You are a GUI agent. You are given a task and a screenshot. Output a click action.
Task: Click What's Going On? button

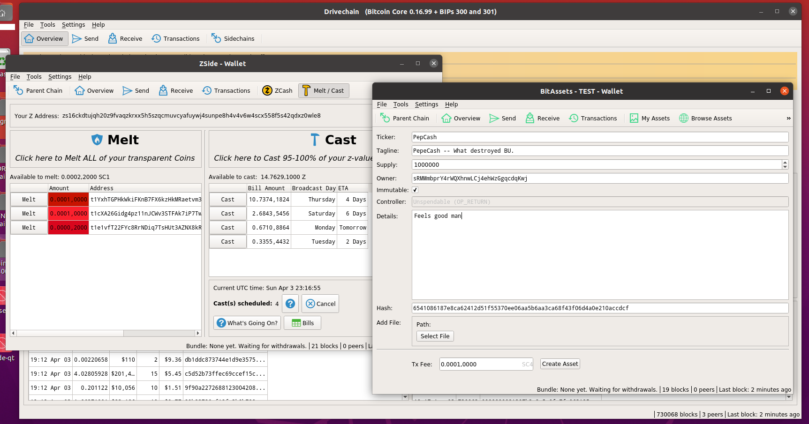[247, 323]
